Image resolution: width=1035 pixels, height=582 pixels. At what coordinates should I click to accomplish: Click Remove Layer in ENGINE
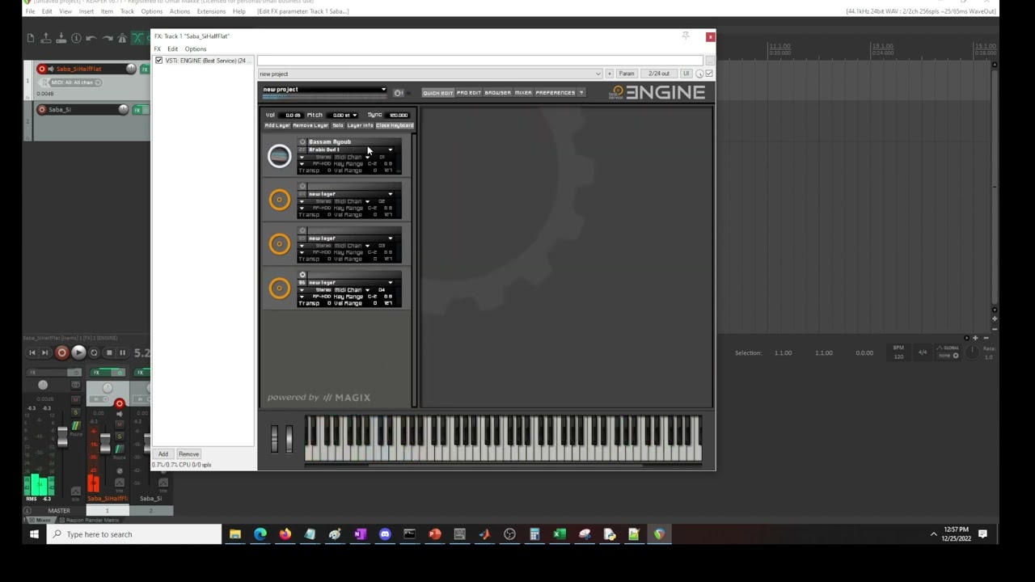pos(310,125)
